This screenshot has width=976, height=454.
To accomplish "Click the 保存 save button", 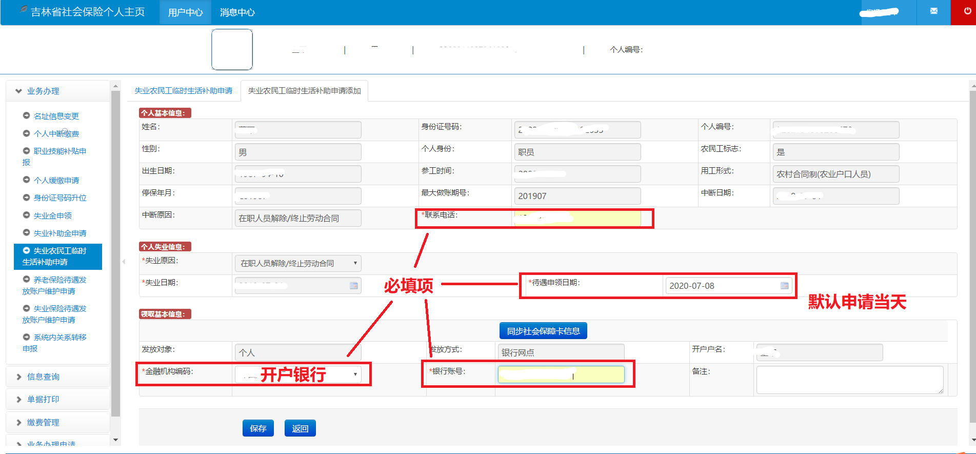I will click(x=258, y=428).
